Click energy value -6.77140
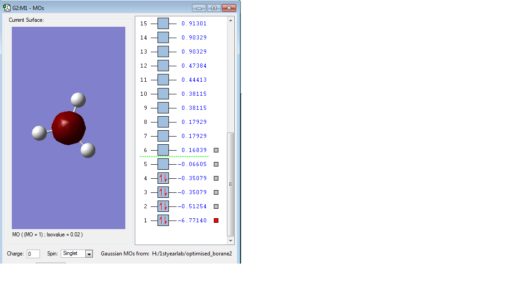 coord(192,220)
